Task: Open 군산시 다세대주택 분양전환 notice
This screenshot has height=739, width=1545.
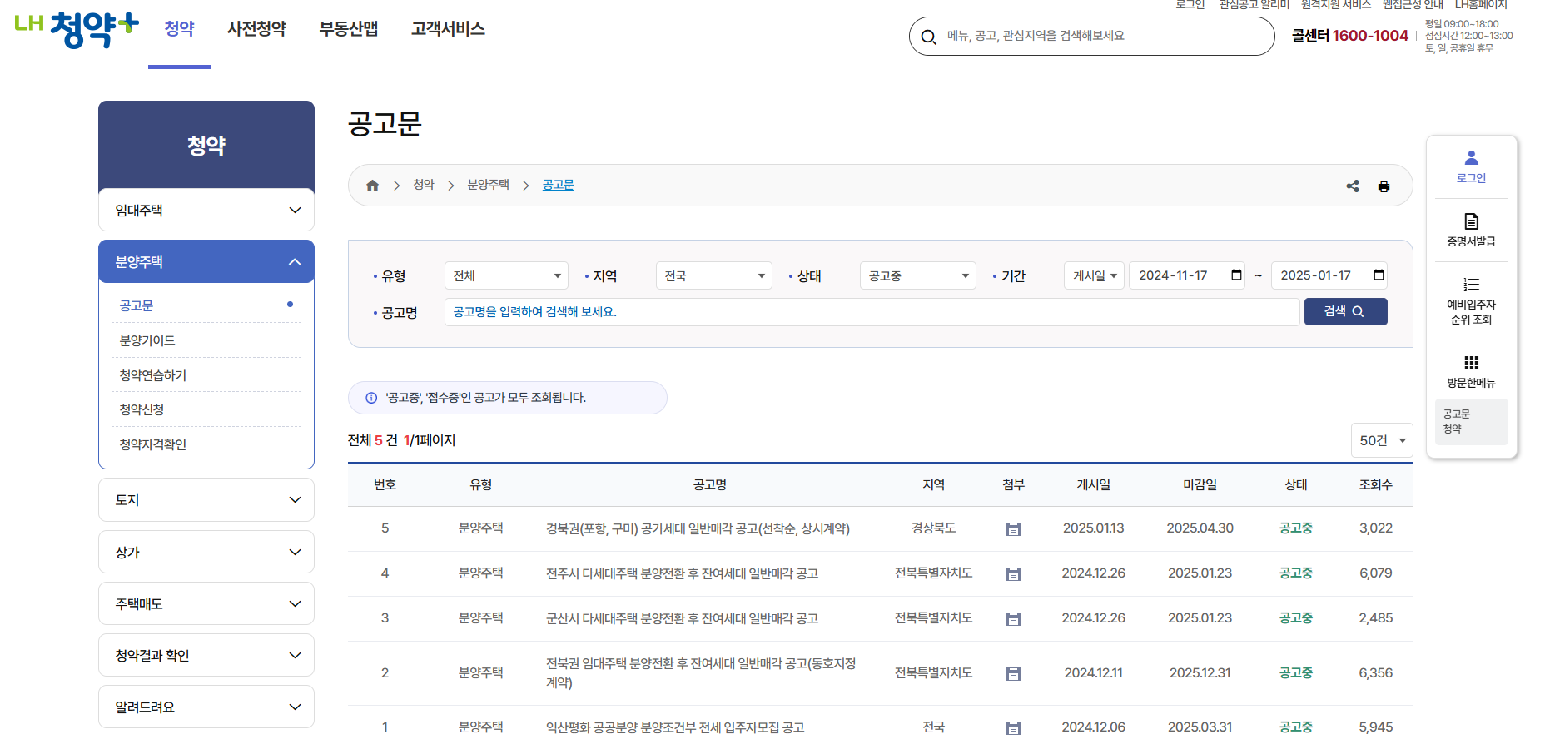Action: click(682, 619)
